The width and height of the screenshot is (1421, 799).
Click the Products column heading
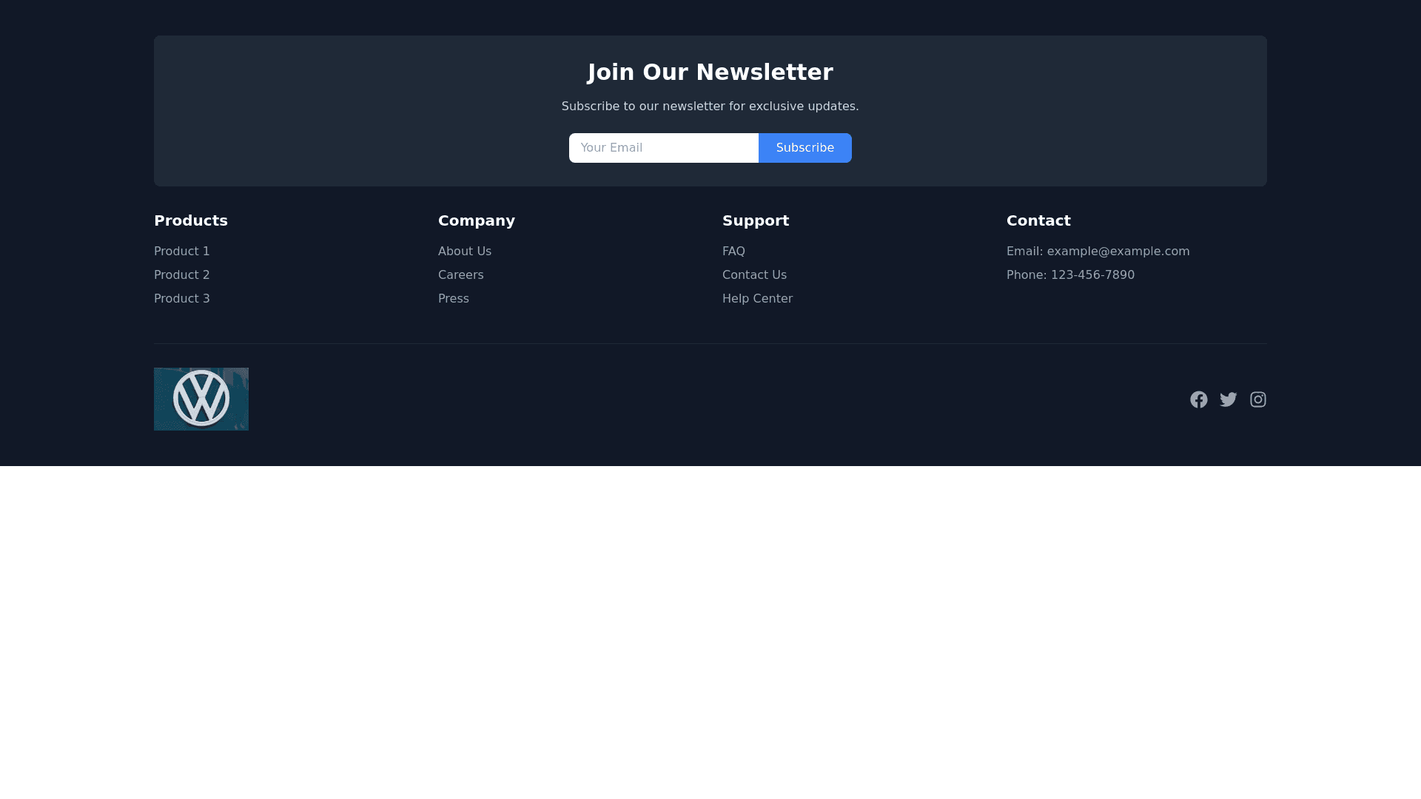click(191, 221)
